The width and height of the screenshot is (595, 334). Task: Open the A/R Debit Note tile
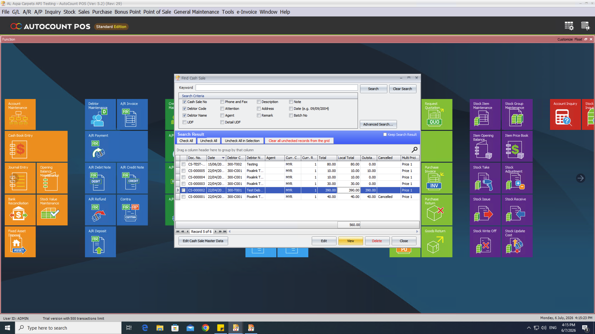point(100,178)
